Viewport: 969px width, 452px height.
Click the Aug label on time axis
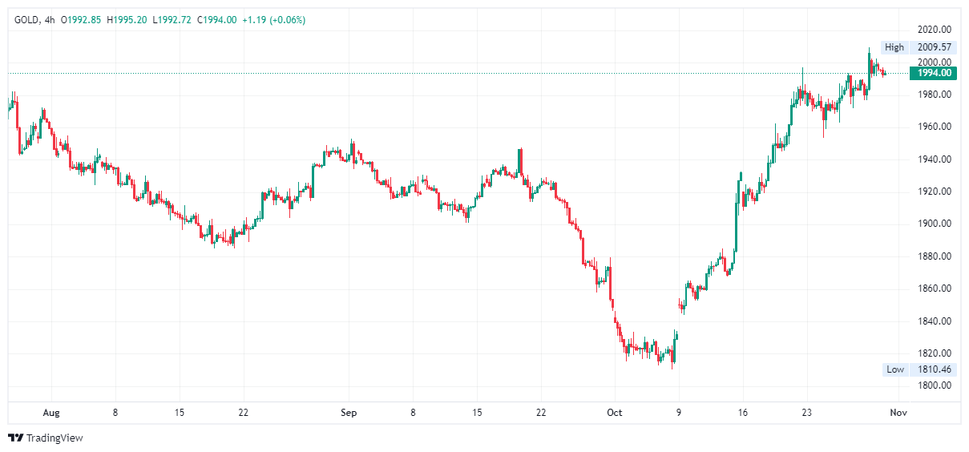point(50,413)
